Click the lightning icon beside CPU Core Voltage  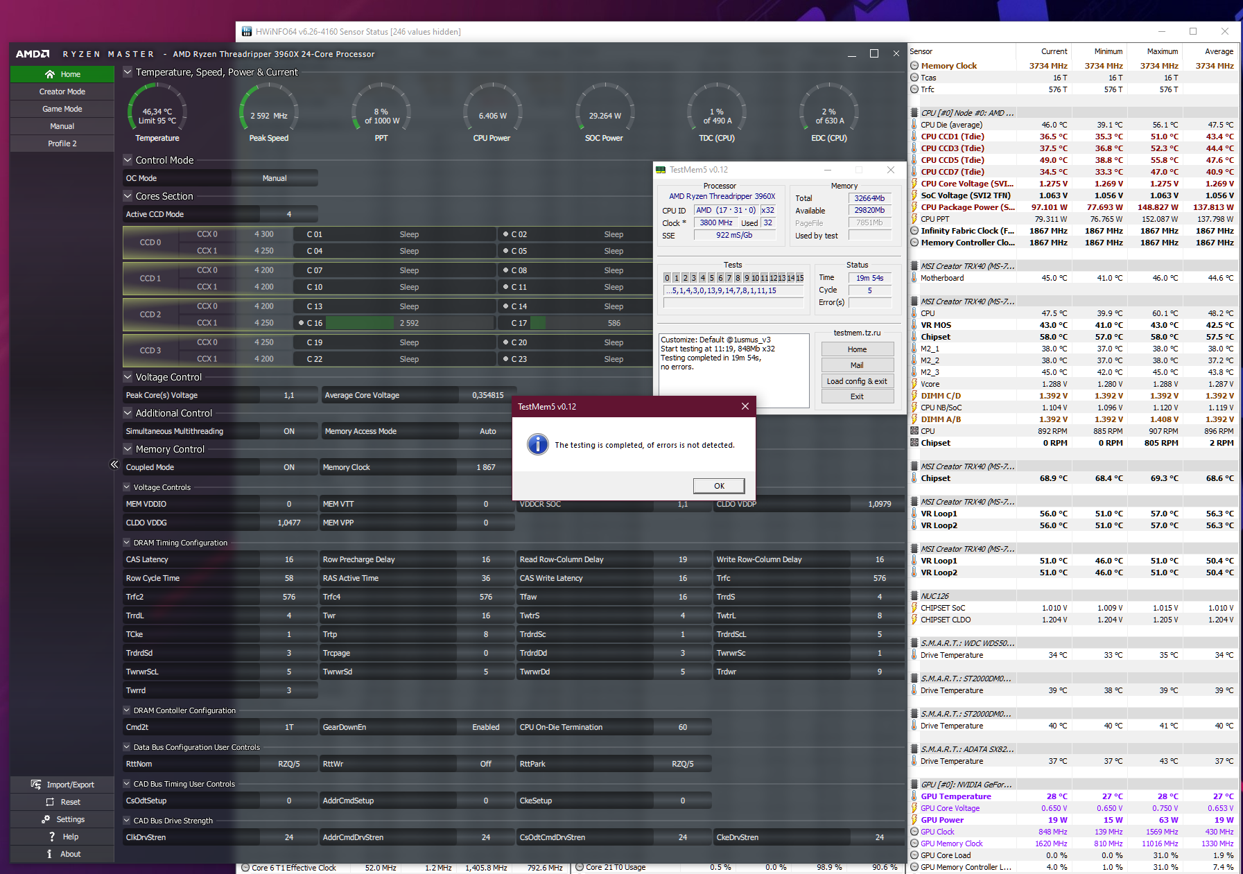pos(914,184)
